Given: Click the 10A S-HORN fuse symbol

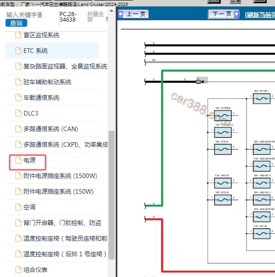Looking at the screenshot, I should point(223,115).
